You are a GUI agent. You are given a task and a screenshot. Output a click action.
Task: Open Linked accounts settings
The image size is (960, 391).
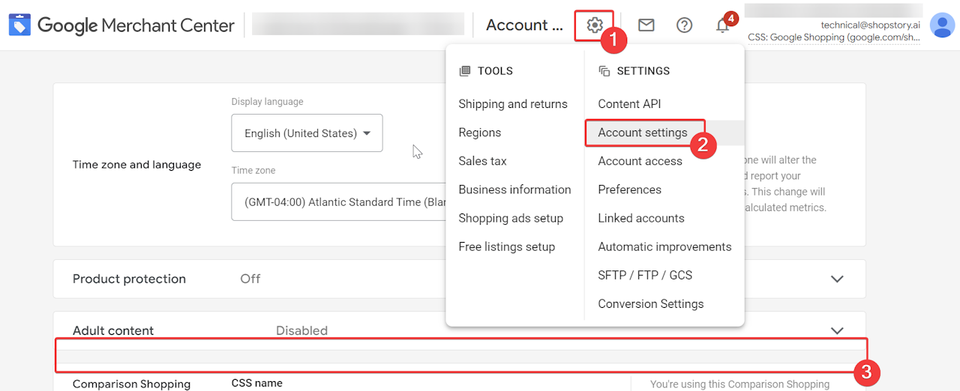(641, 218)
